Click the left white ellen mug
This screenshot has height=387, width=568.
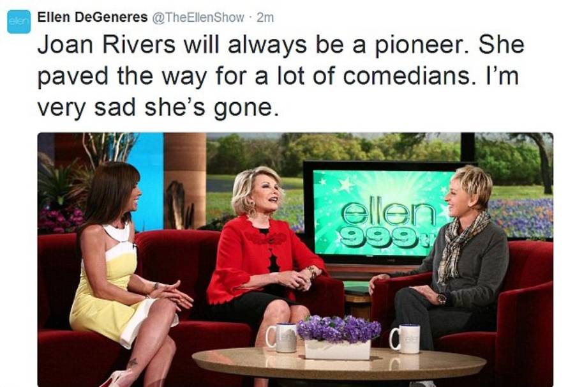click(x=281, y=338)
